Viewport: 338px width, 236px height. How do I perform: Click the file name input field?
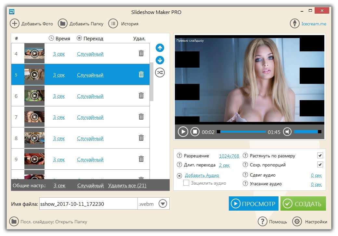point(89,204)
